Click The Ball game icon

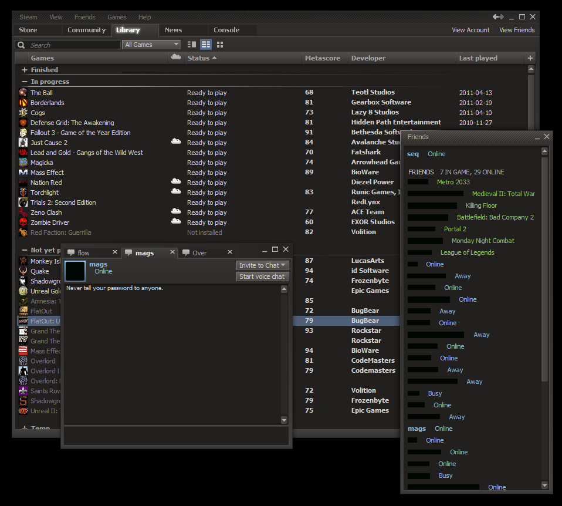click(23, 93)
